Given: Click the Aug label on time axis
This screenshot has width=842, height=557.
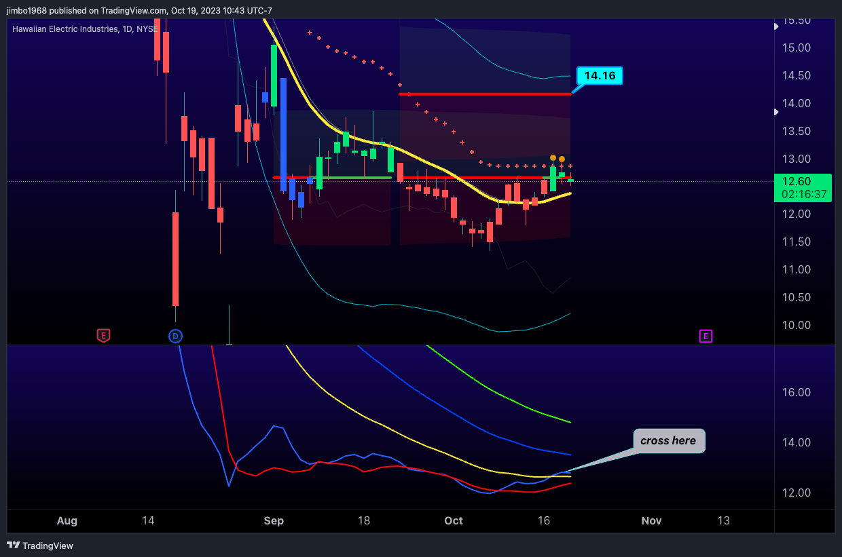Looking at the screenshot, I should click(67, 521).
